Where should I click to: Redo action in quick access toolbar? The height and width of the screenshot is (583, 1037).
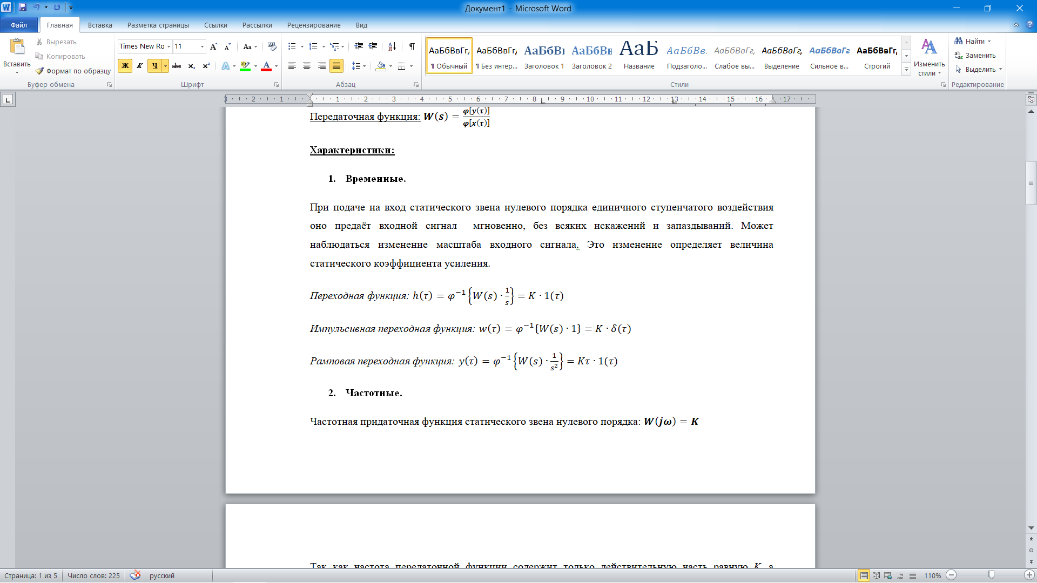click(x=57, y=8)
